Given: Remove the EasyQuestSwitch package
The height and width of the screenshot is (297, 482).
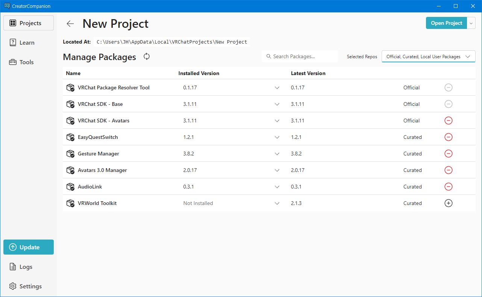Looking at the screenshot, I should point(448,137).
